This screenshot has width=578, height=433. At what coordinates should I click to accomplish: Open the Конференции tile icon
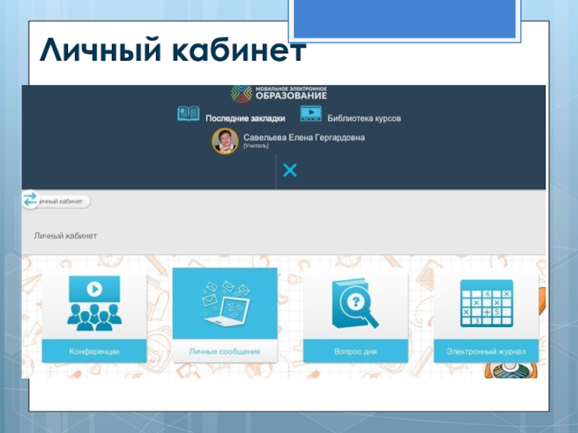tap(95, 303)
